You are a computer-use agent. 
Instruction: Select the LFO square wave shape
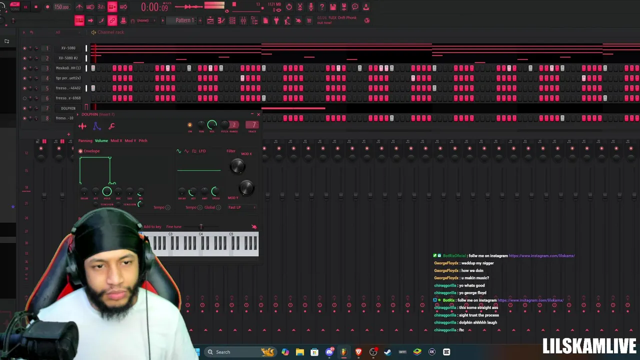point(194,151)
